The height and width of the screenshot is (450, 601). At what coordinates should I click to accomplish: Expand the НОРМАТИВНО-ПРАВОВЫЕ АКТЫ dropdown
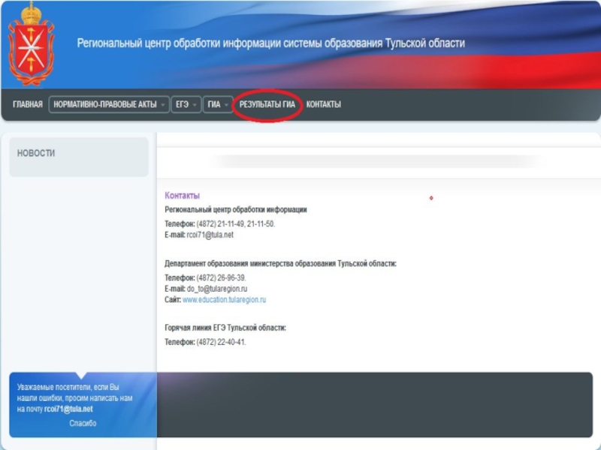(x=109, y=105)
